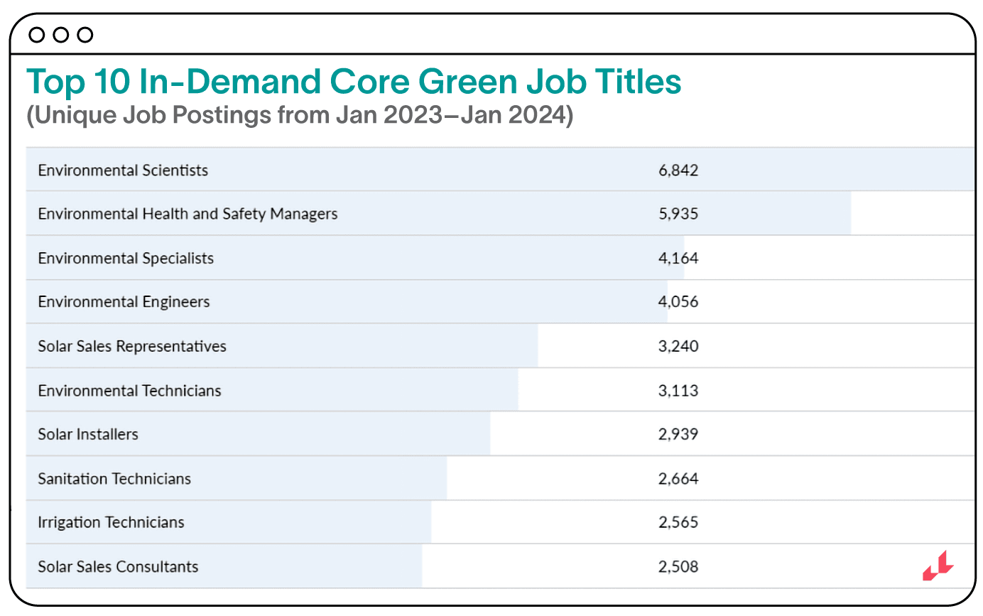Select the Environmental Specialists job title
Screen dimensions: 983x616
pos(126,258)
